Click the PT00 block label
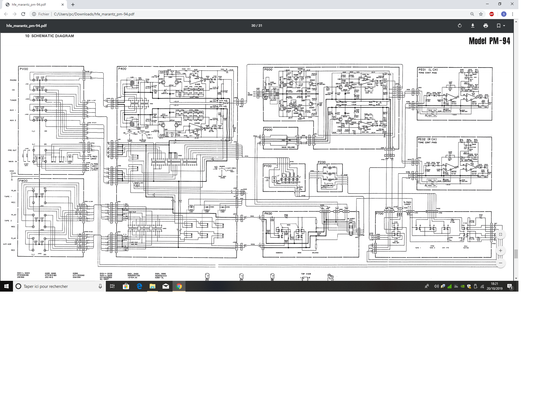540x405 pixels. coord(379,213)
